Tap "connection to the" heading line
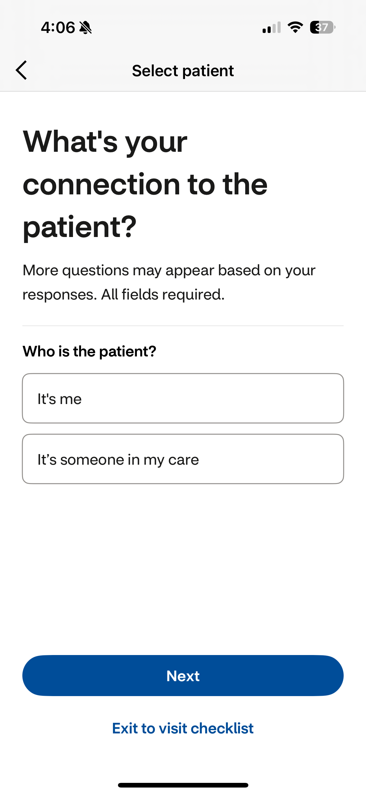This screenshot has width=366, height=795. coord(145,184)
